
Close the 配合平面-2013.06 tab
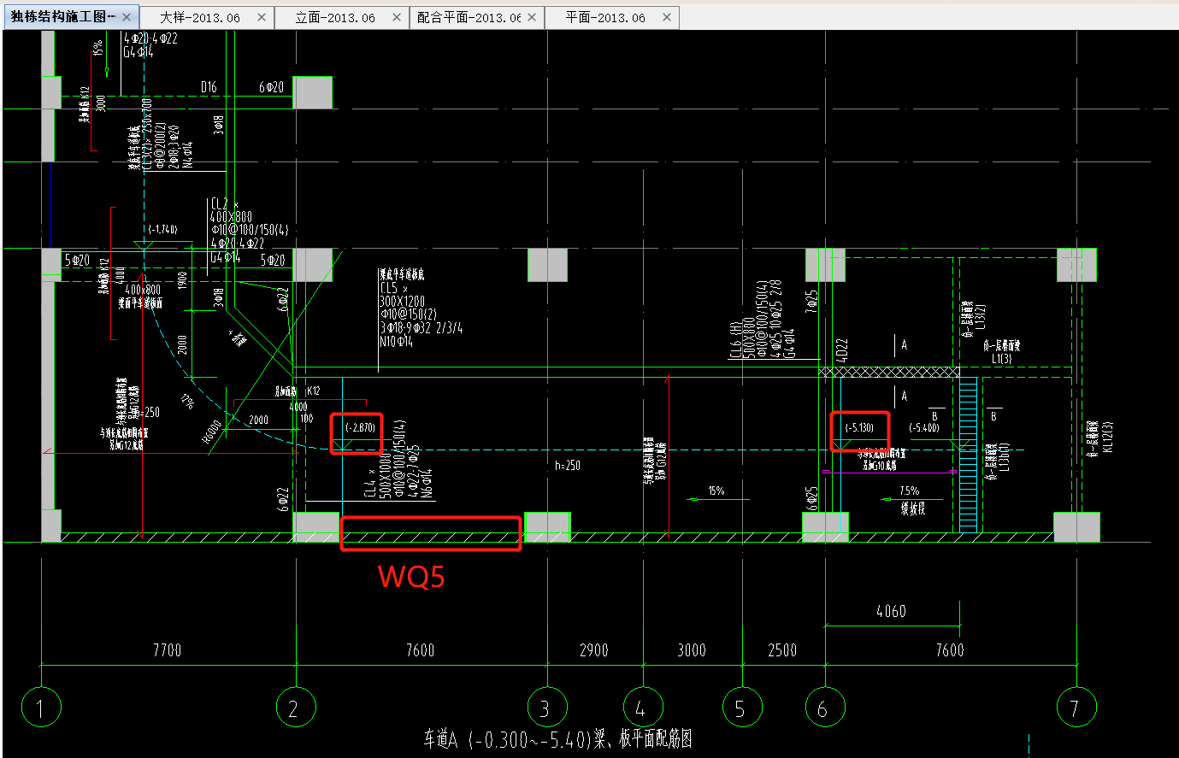(532, 17)
